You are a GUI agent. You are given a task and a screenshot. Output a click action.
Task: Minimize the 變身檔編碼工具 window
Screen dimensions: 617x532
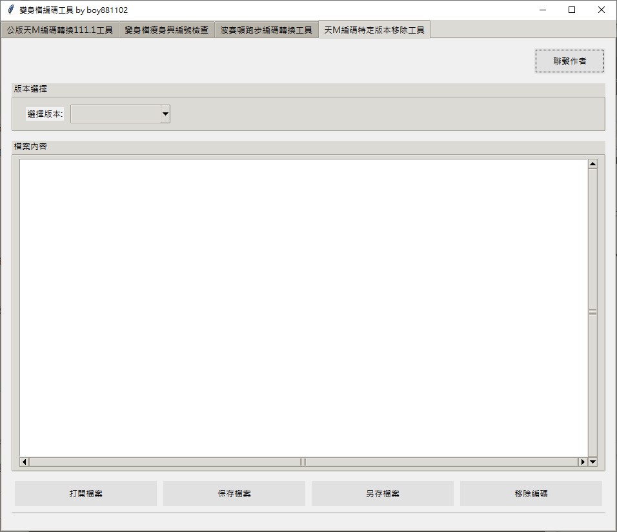[x=543, y=10]
